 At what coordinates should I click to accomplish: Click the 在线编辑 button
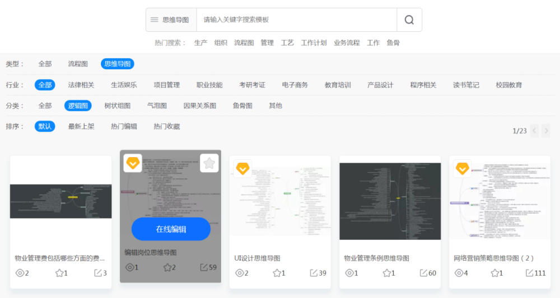pyautogui.click(x=171, y=229)
